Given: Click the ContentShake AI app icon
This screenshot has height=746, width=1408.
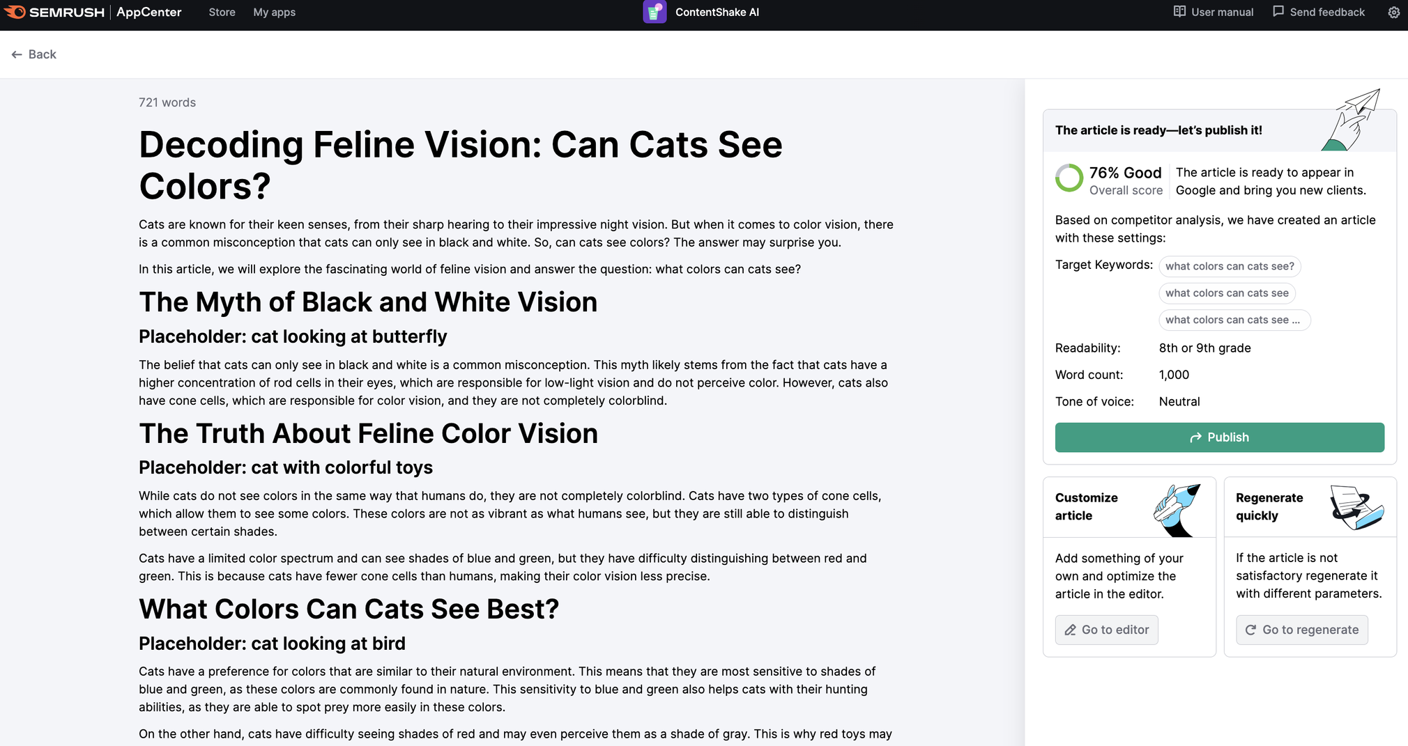Looking at the screenshot, I should tap(654, 12).
